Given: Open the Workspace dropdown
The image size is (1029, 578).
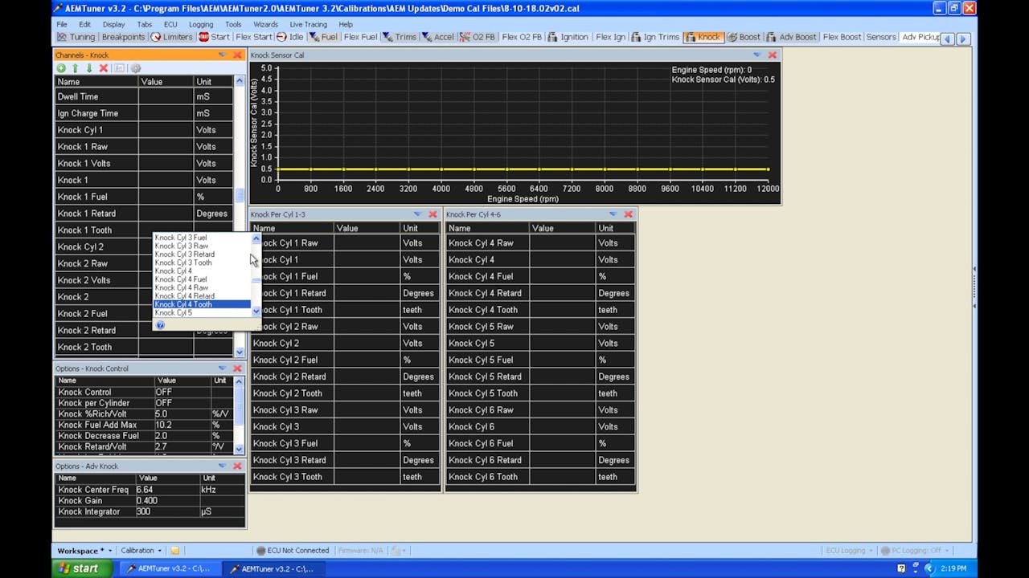Looking at the screenshot, I should click(x=84, y=551).
